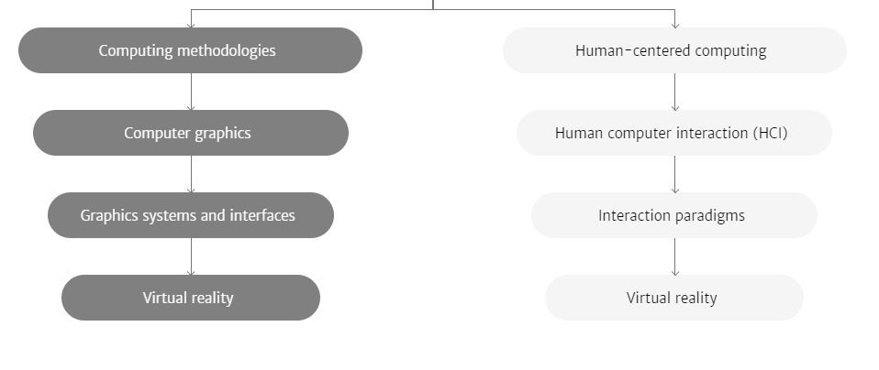Viewport: 879px width, 370px height.
Task: Click the connector's corner above Human-centered computing
Action: (675, 9)
